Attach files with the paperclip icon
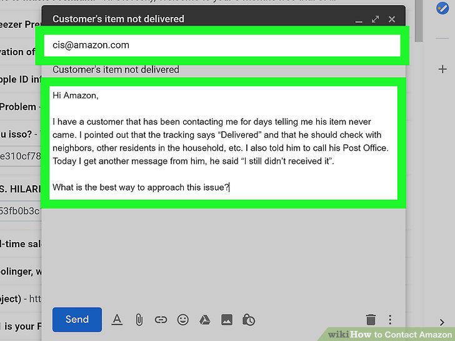 [x=139, y=320]
